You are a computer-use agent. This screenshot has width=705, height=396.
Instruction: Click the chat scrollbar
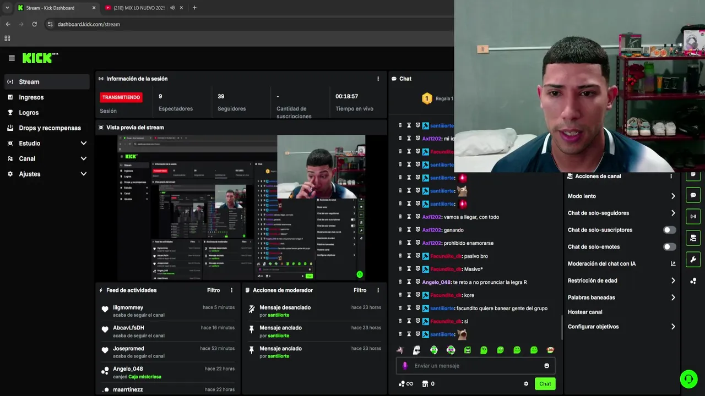point(562,328)
